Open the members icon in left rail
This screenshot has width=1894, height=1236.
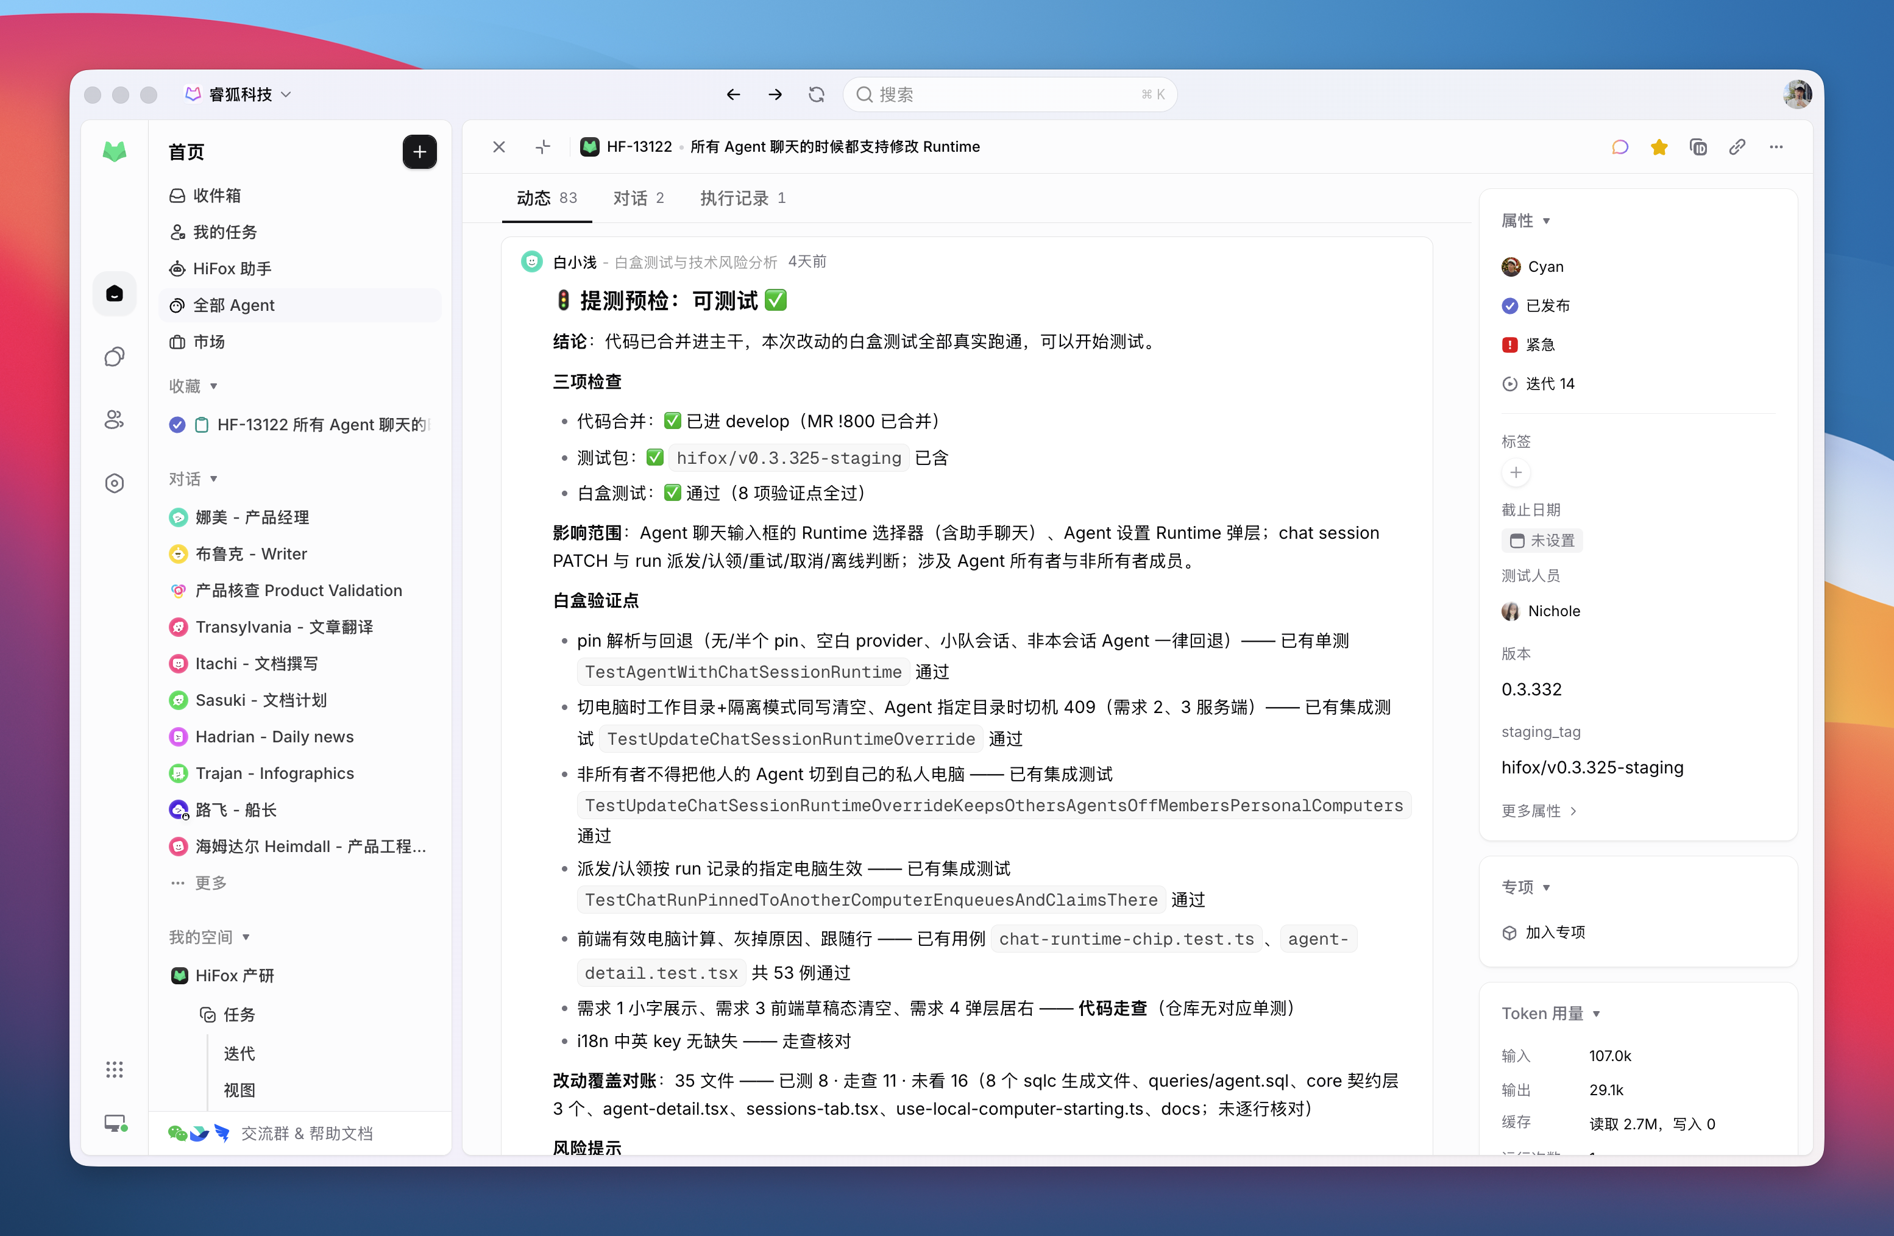[x=115, y=420]
